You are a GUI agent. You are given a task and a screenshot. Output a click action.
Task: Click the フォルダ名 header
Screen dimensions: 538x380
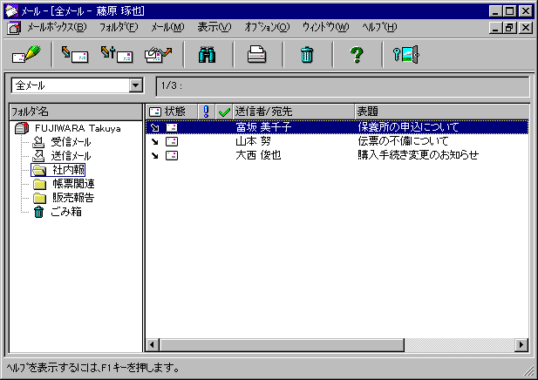(x=76, y=112)
